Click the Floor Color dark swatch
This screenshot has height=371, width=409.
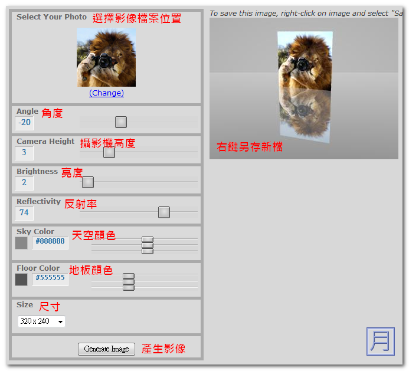tap(21, 280)
